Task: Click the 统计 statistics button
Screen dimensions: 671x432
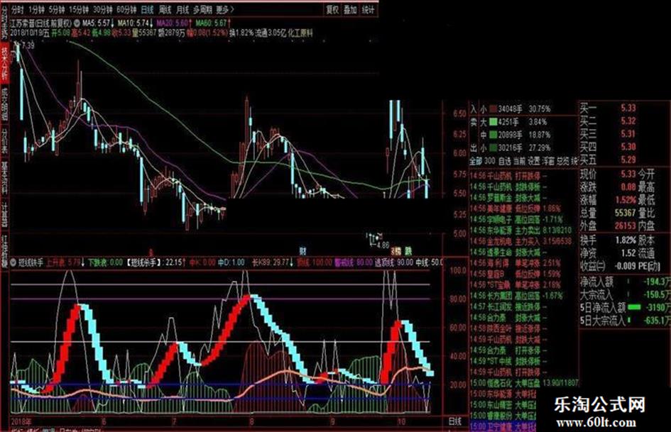Action: [368, 9]
